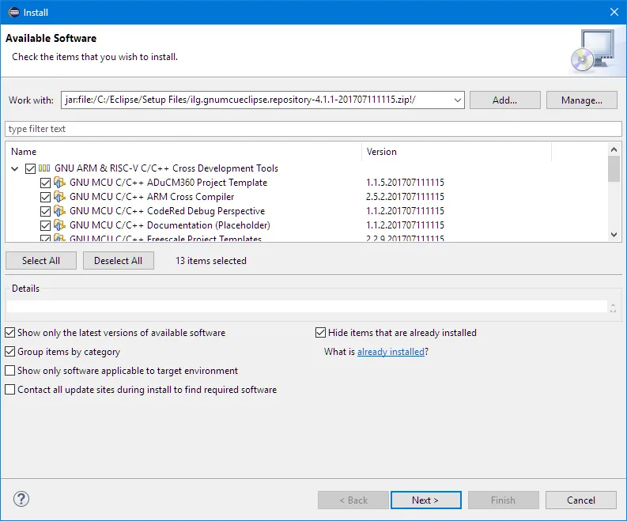Uncheck ARM Cross Compiler checkbox
627x521 pixels.
(x=46, y=197)
